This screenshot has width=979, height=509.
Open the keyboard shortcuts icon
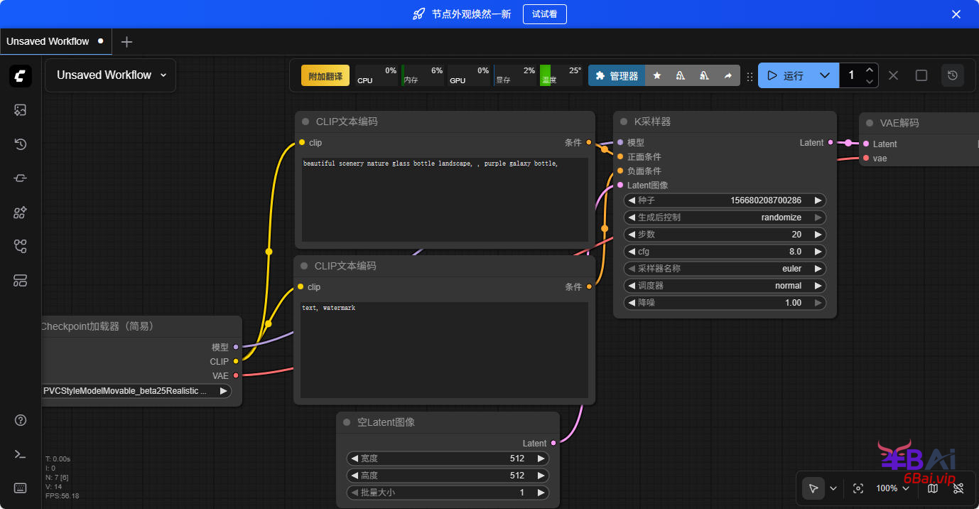click(x=20, y=488)
